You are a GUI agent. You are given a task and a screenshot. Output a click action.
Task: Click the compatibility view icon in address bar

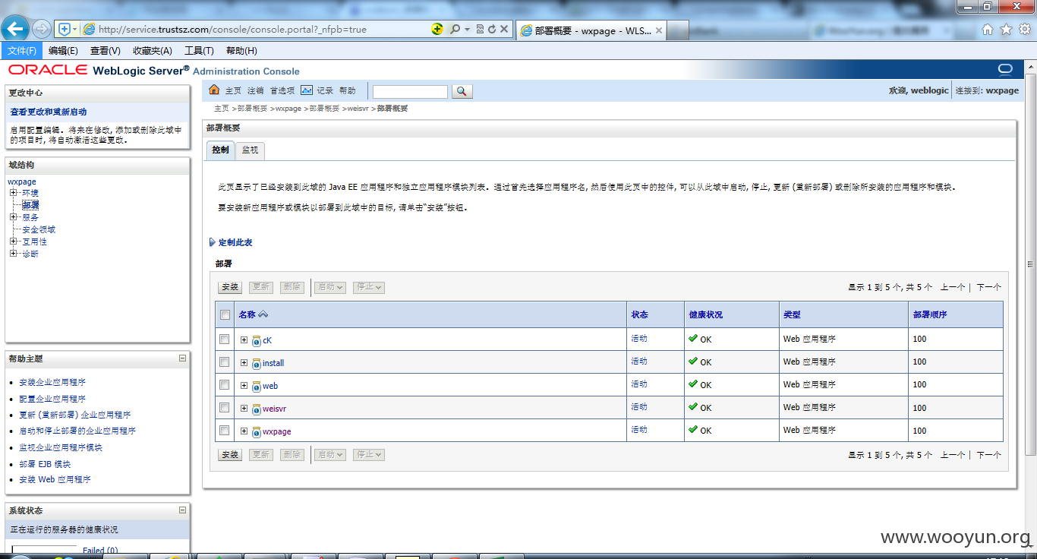point(480,29)
